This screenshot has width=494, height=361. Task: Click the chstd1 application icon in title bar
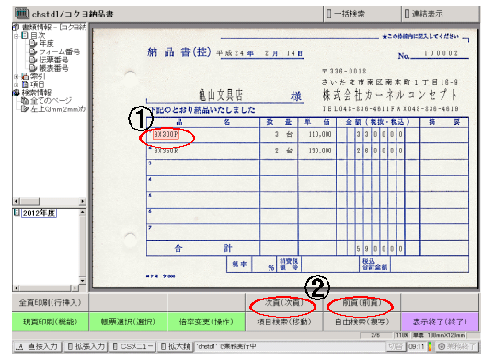(22, 14)
